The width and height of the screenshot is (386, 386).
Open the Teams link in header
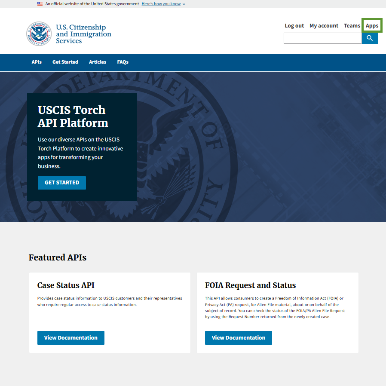pyautogui.click(x=352, y=26)
